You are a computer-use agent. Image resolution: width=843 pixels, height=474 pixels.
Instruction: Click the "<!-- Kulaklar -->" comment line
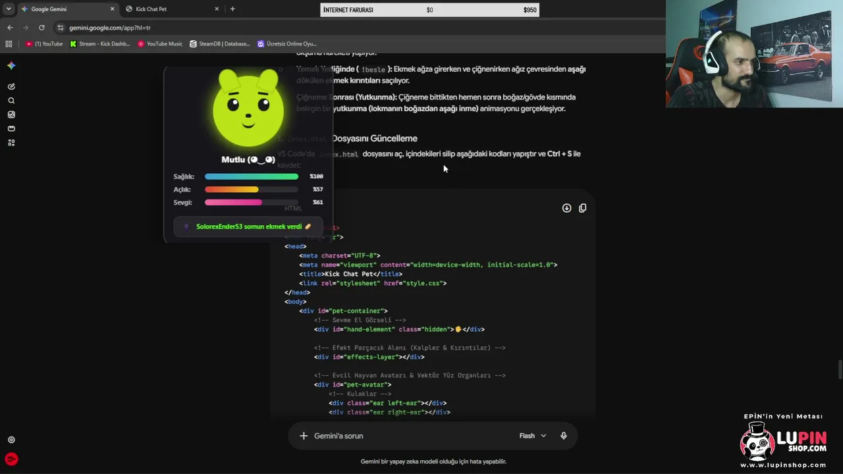point(360,394)
